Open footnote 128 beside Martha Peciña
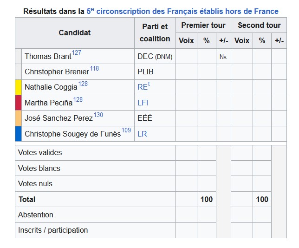 click(x=78, y=99)
